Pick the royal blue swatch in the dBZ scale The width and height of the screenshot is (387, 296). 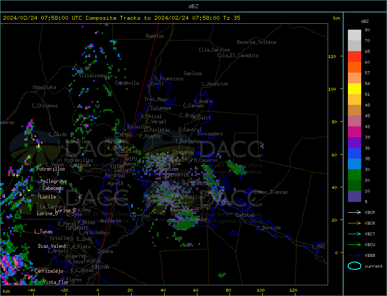click(x=354, y=153)
